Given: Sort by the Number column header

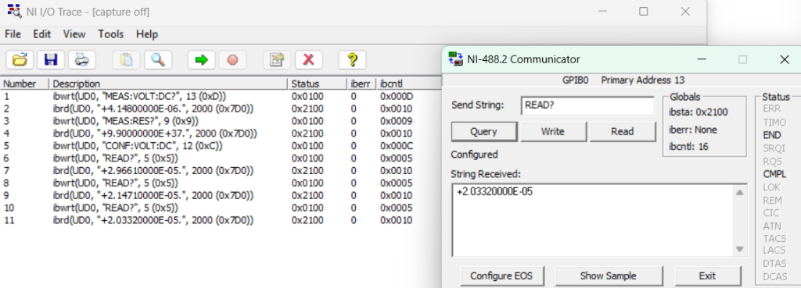Looking at the screenshot, I should (x=24, y=84).
